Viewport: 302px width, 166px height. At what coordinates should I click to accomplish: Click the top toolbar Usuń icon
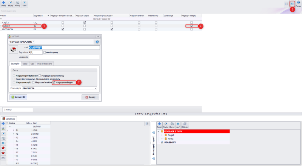(24, 4)
